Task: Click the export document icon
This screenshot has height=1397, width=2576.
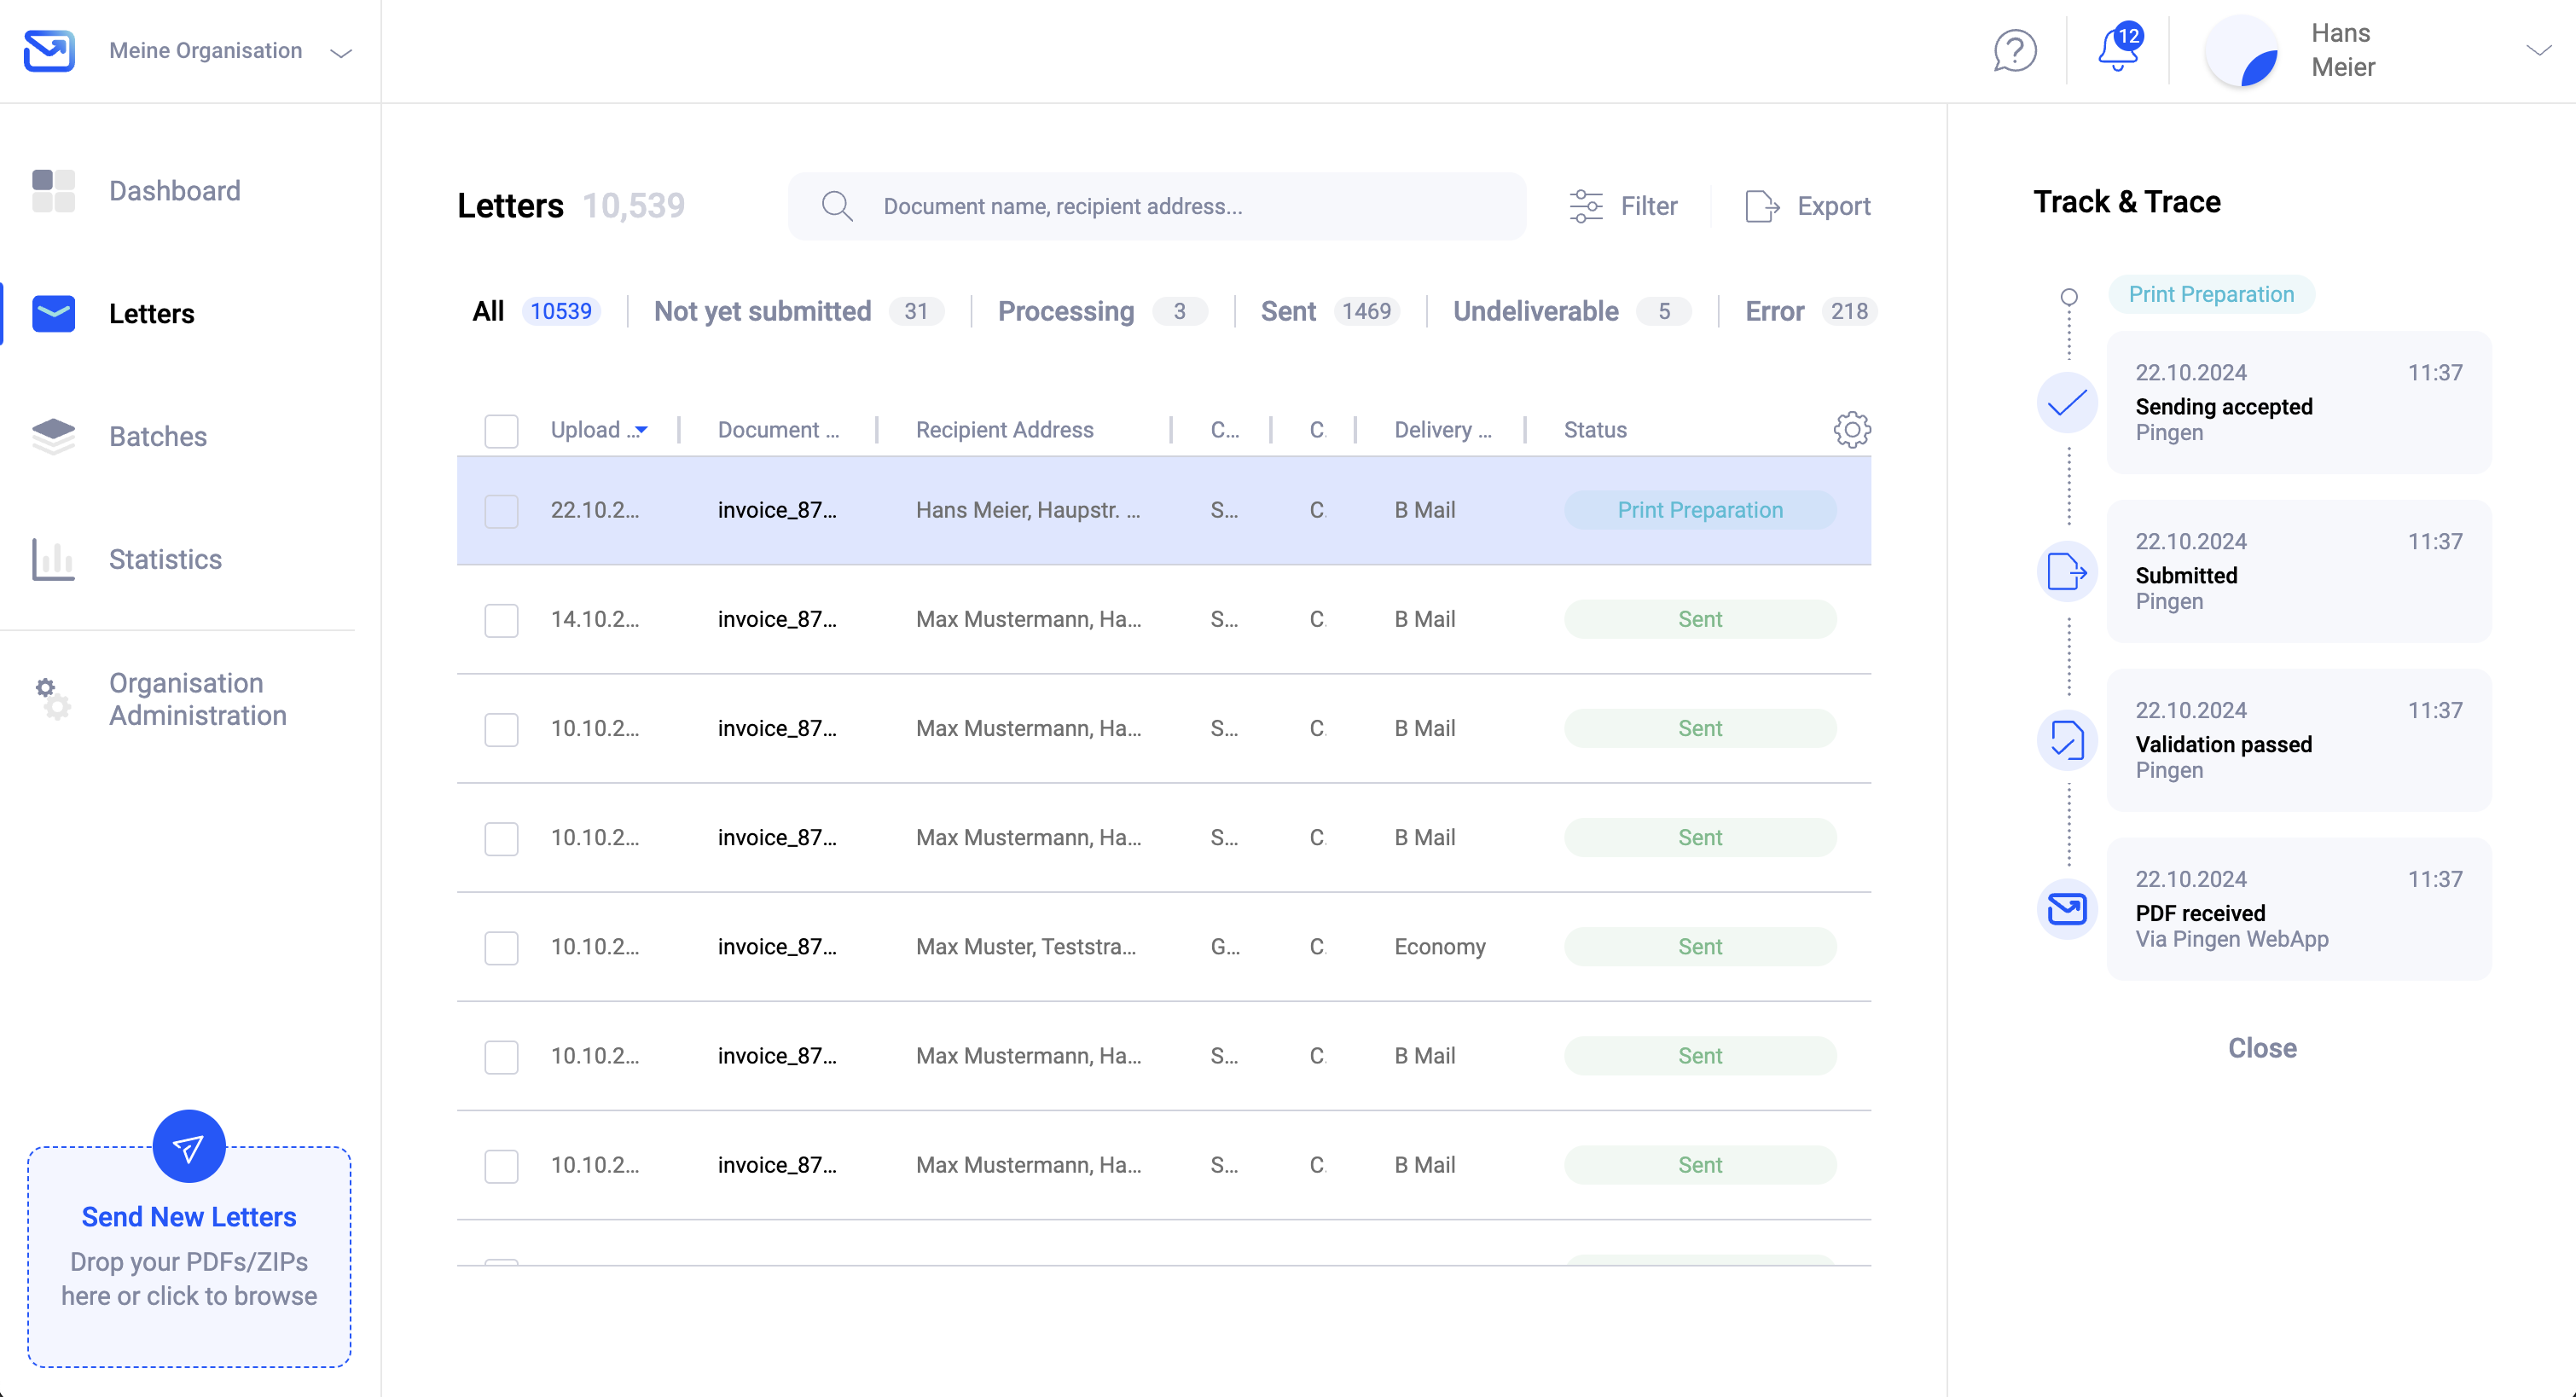Action: click(1762, 206)
